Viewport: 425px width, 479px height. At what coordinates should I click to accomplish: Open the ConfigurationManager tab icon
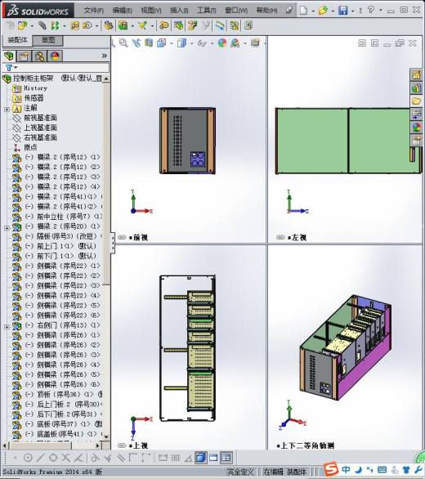pos(40,56)
